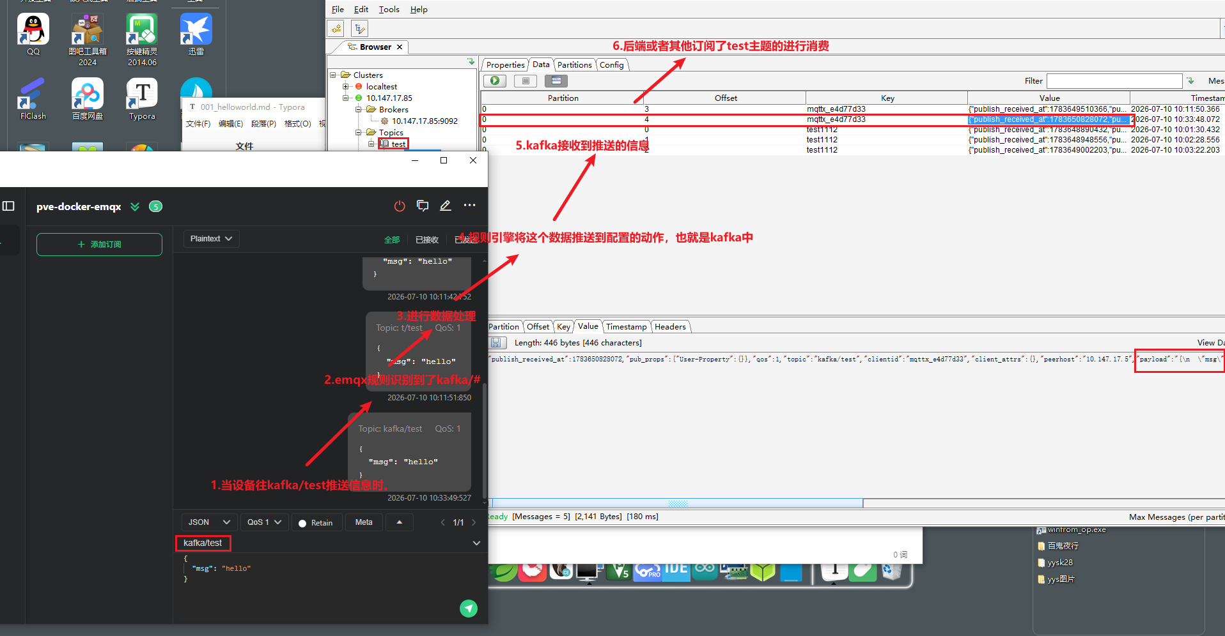Open the QoS 1 dropdown

pos(265,522)
